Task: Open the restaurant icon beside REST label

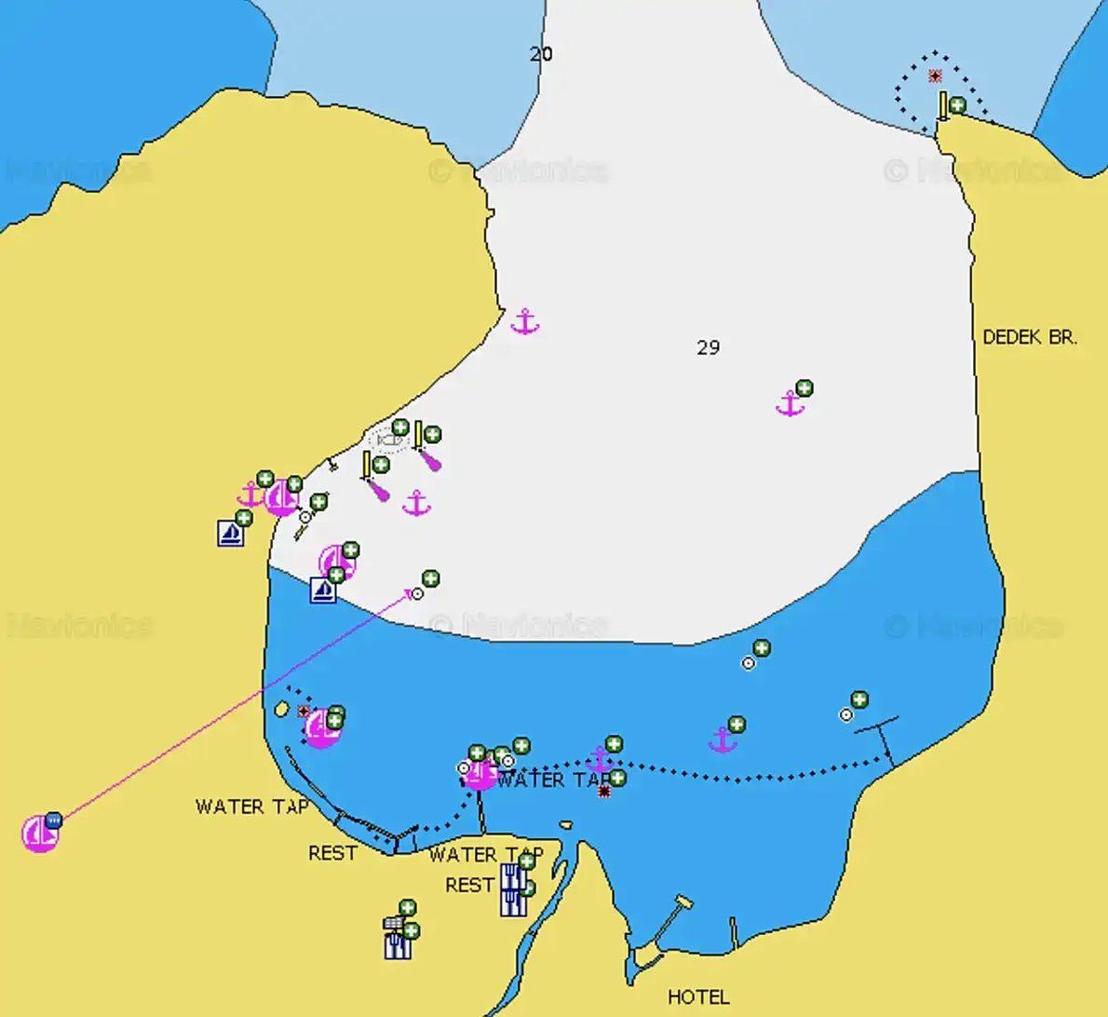Action: [513, 878]
